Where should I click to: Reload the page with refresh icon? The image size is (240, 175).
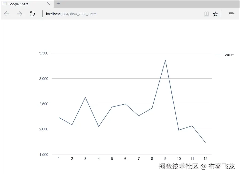click(x=32, y=14)
